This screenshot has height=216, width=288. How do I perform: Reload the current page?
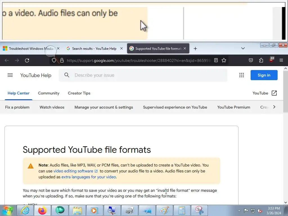[27, 60]
